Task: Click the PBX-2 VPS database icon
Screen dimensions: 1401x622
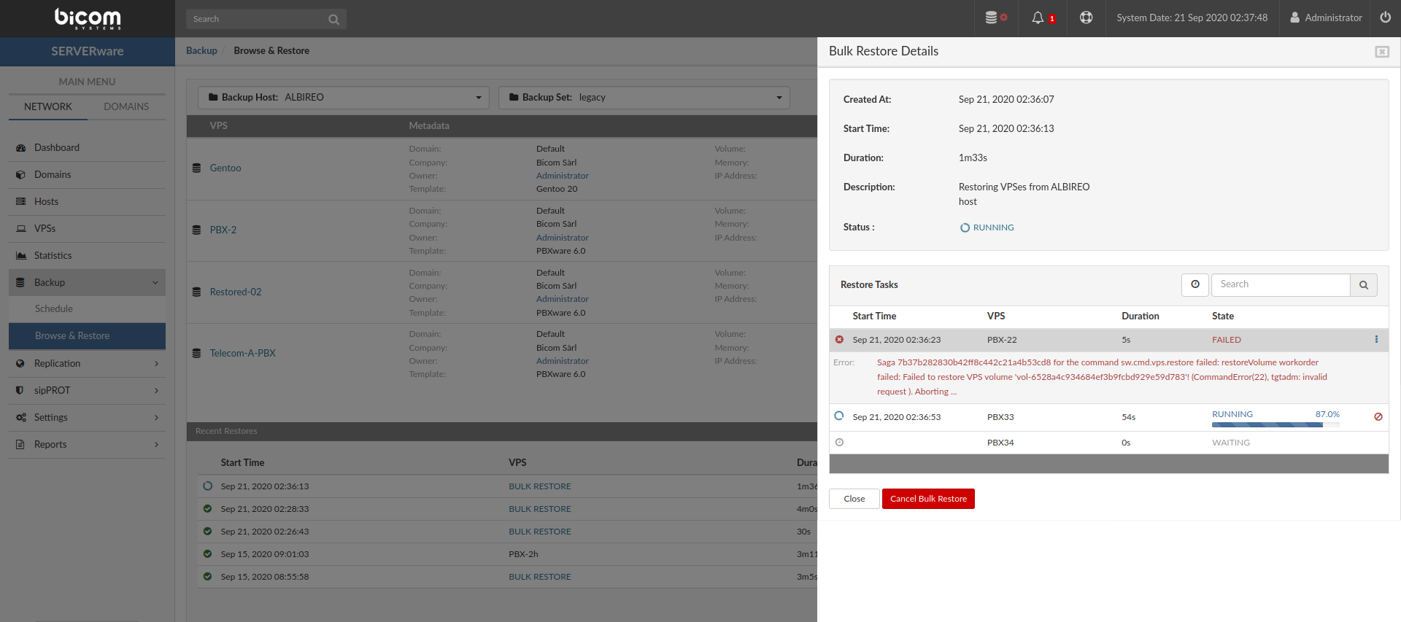Action: coord(196,230)
